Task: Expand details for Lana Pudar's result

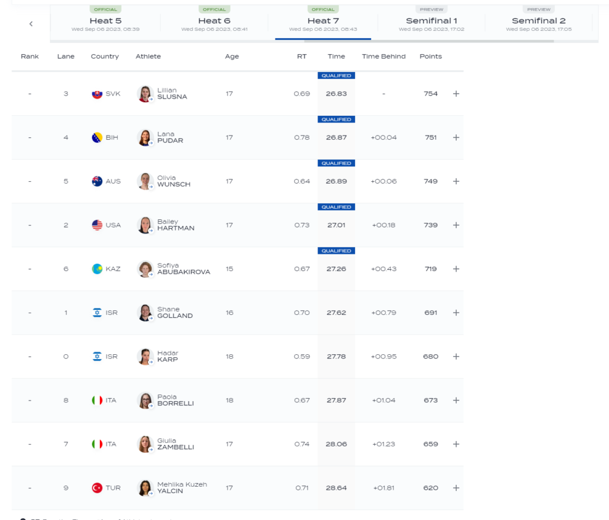Action: click(456, 138)
